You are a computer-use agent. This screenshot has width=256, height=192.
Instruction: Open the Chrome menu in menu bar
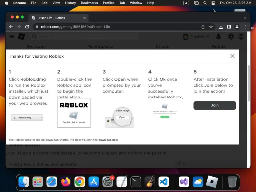click(x=19, y=3)
